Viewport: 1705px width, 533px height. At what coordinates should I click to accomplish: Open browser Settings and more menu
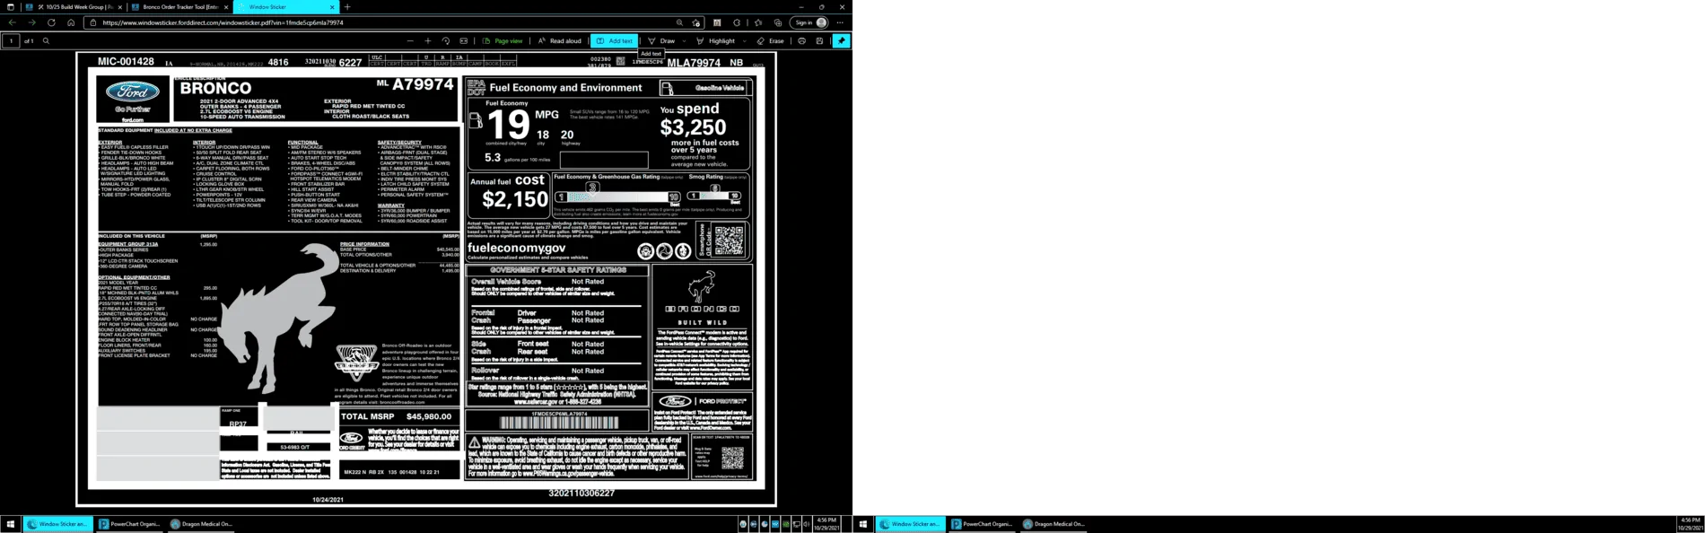(x=840, y=22)
